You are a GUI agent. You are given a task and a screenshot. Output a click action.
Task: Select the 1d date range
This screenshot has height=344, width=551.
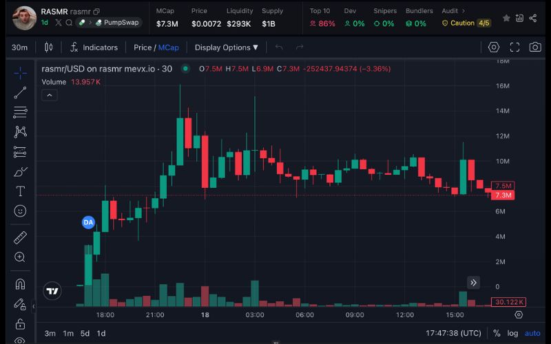coord(101,334)
